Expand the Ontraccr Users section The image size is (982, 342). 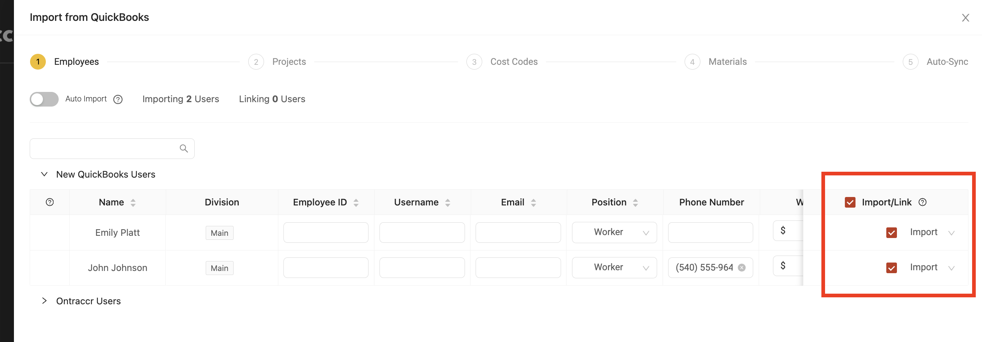tap(44, 301)
